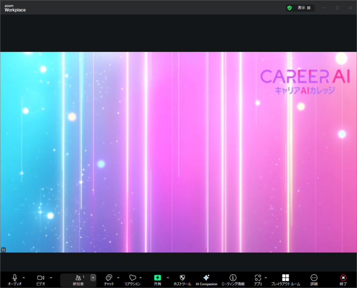Screen dimensions: 357x288
Task: Expand the arrow beside 参加者
Action: (93, 278)
